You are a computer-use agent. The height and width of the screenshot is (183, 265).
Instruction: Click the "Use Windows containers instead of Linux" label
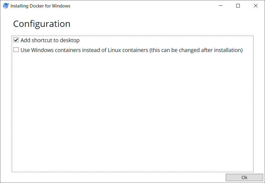pyautogui.click(x=84, y=50)
